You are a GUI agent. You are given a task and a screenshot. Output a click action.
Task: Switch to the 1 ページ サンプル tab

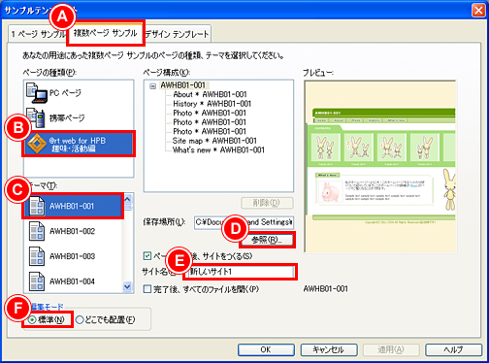(x=37, y=34)
